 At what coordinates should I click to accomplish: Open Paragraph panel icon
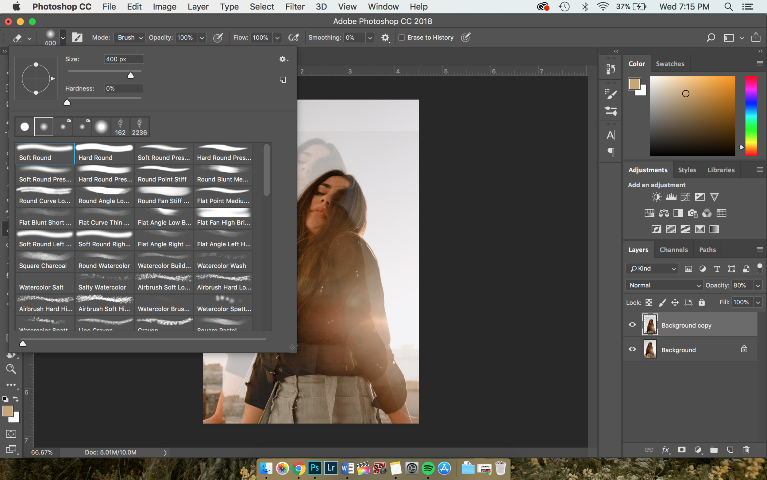coord(611,152)
